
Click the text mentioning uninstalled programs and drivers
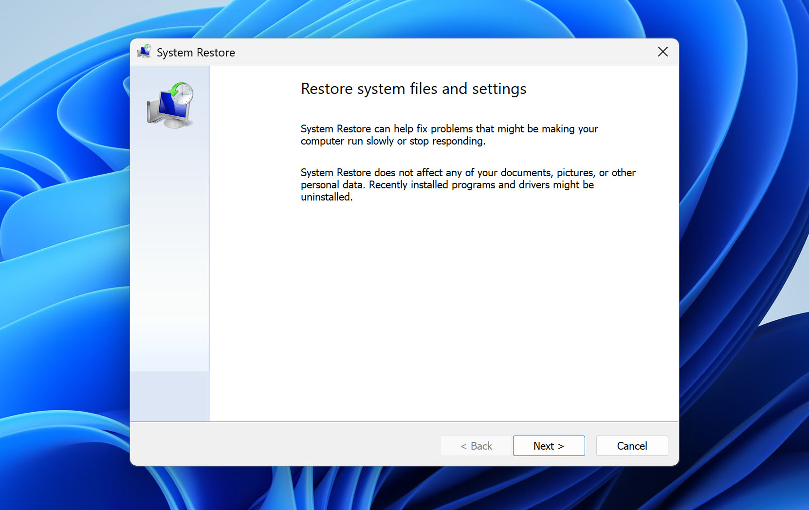tap(467, 185)
